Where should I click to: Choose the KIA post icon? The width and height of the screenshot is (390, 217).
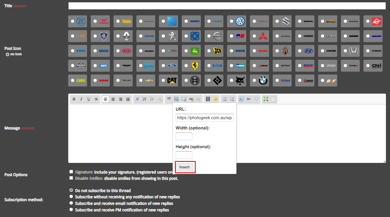tap(118, 51)
